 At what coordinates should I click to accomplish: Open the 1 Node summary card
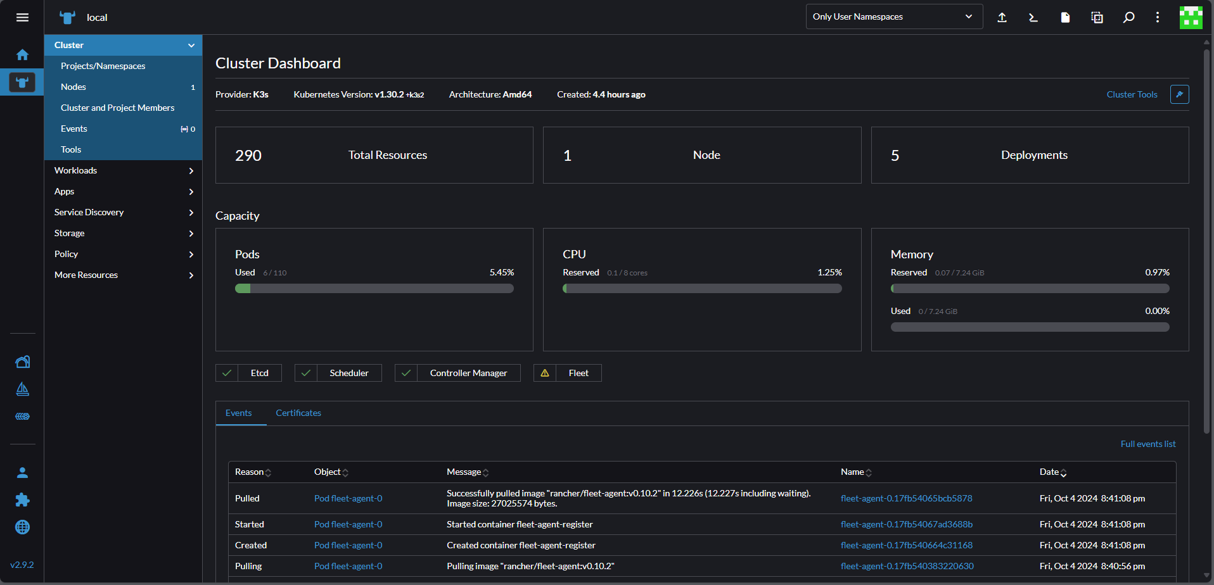click(702, 155)
